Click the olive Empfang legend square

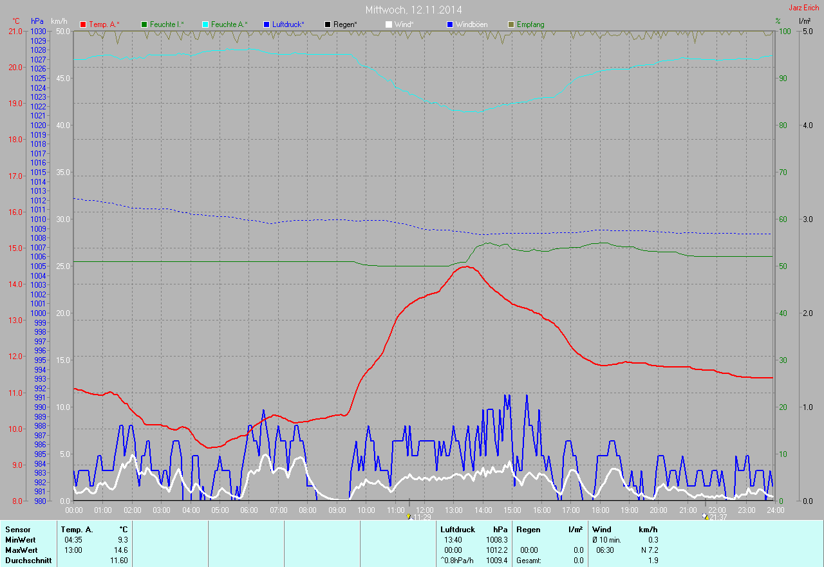pos(511,24)
